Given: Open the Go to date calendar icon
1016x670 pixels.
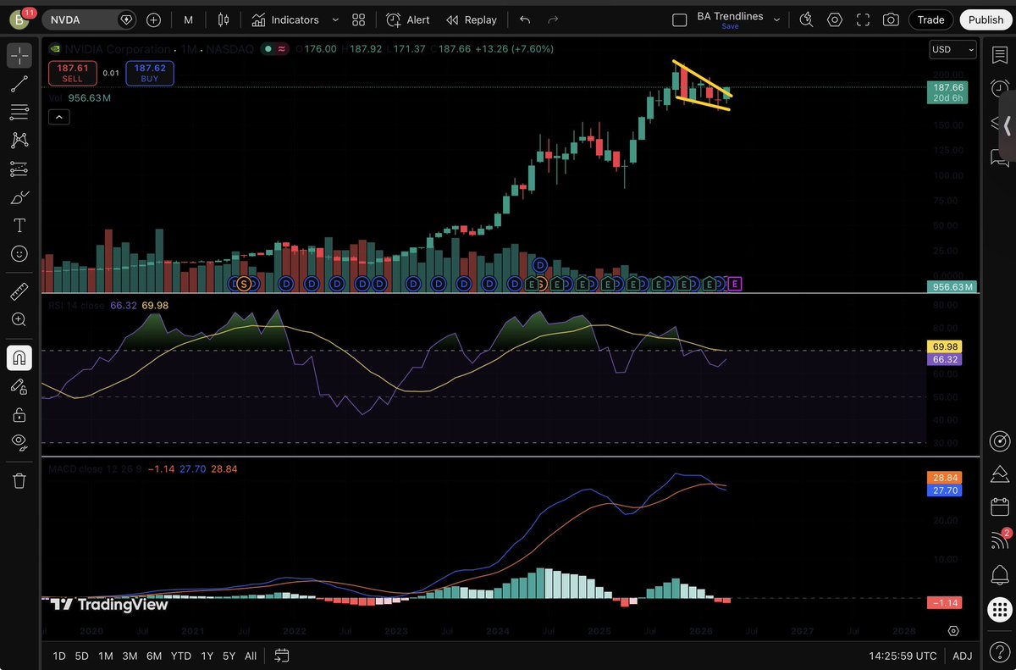Looking at the screenshot, I should tap(282, 656).
